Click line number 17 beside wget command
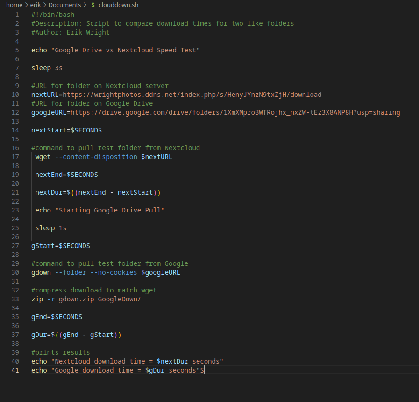 15,157
